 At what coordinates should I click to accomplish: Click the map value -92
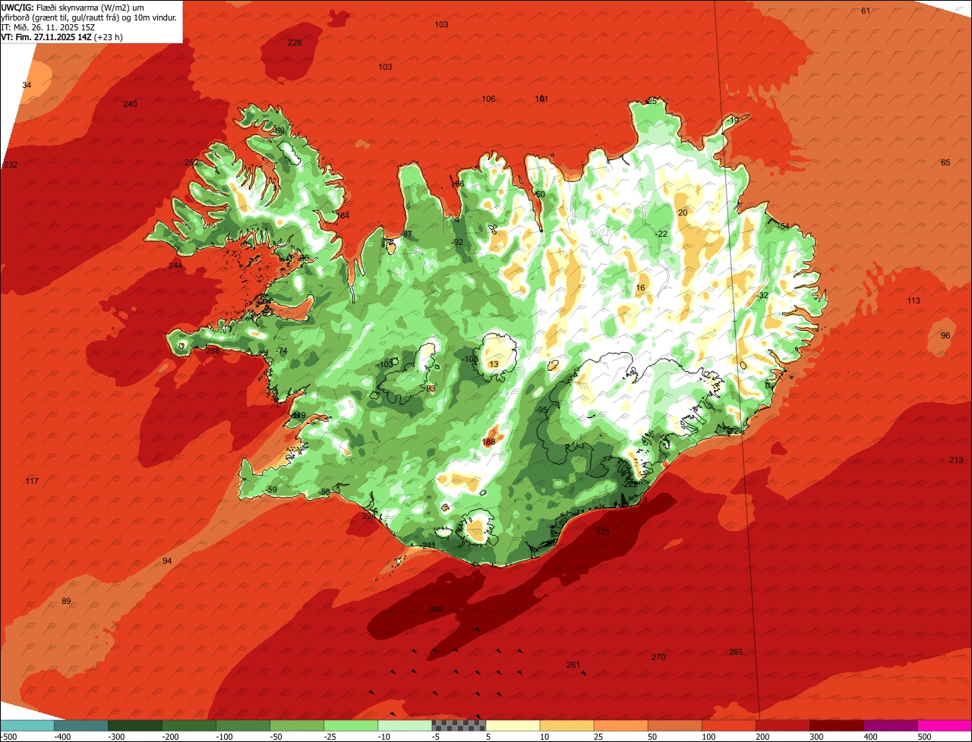pyautogui.click(x=456, y=242)
